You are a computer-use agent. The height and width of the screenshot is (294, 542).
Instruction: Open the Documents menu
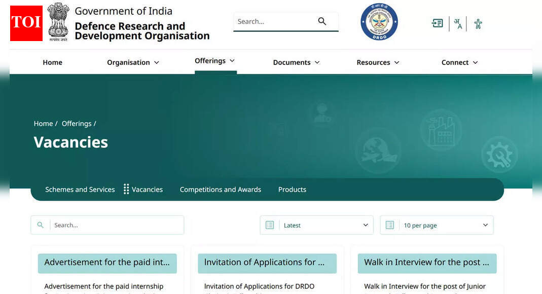(296, 62)
